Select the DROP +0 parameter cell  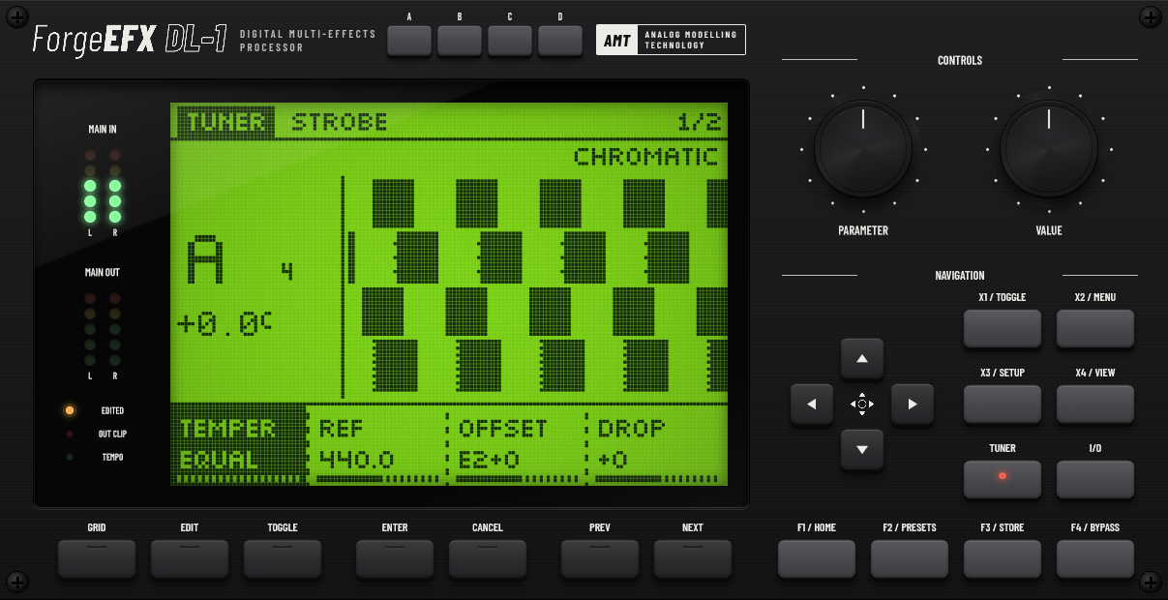[x=658, y=444]
